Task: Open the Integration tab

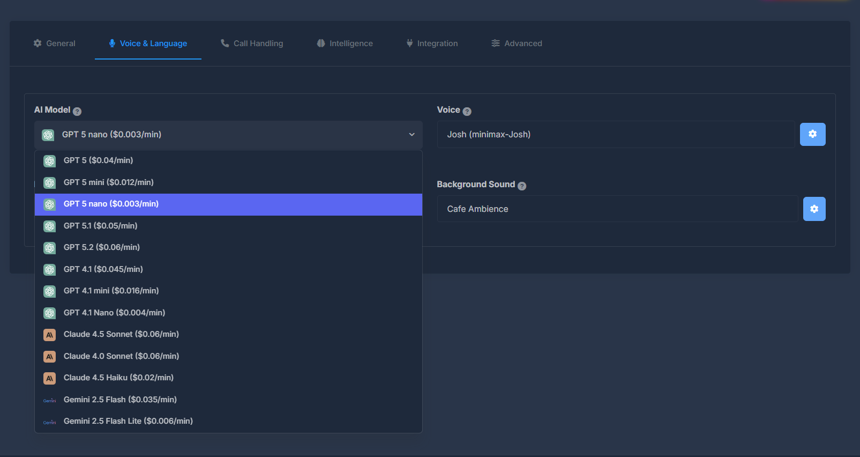Action: (432, 43)
